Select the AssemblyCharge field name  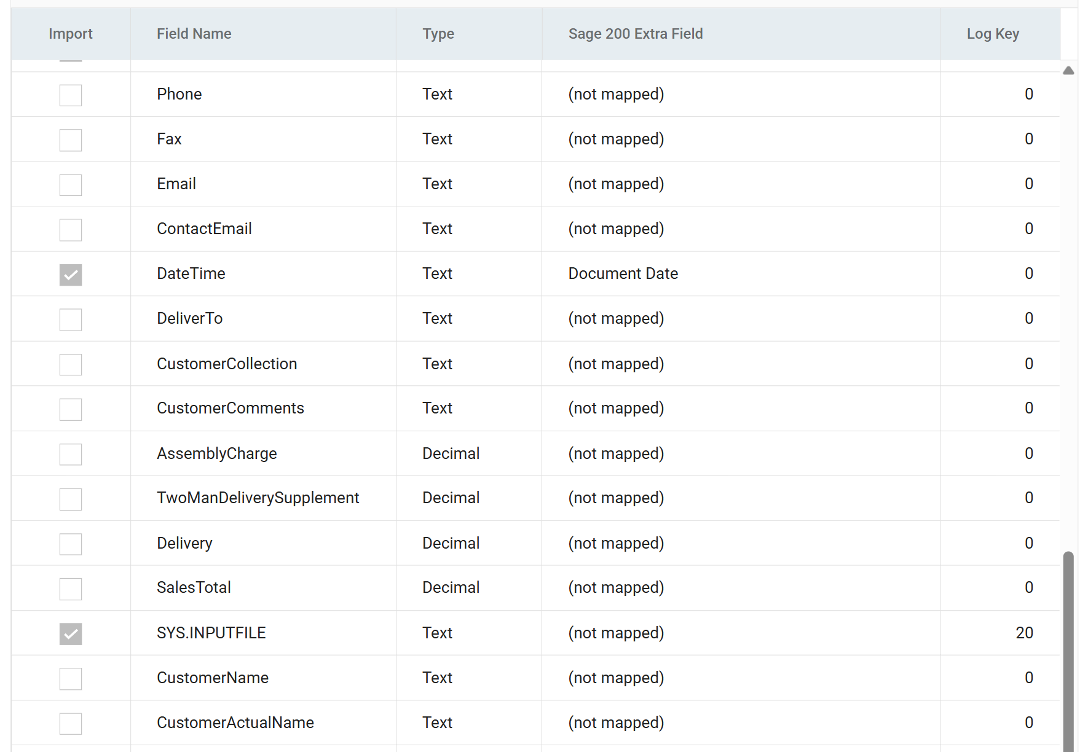click(217, 453)
